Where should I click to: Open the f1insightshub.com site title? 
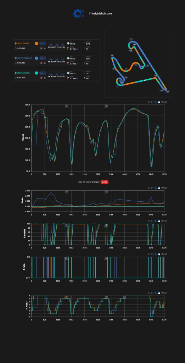(x=101, y=13)
